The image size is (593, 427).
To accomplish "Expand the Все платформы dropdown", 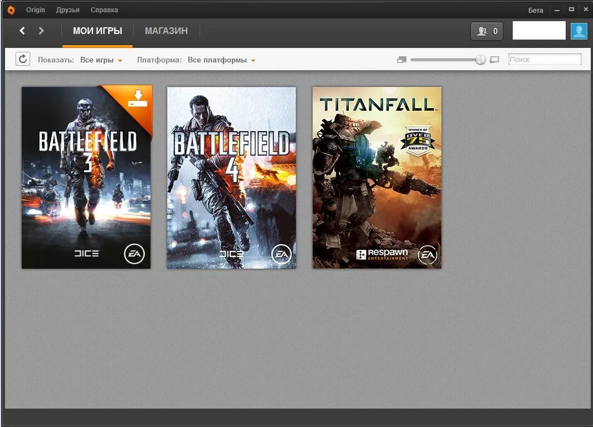I will point(221,60).
